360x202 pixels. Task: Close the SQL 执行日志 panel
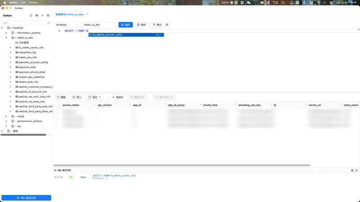[x=357, y=170]
